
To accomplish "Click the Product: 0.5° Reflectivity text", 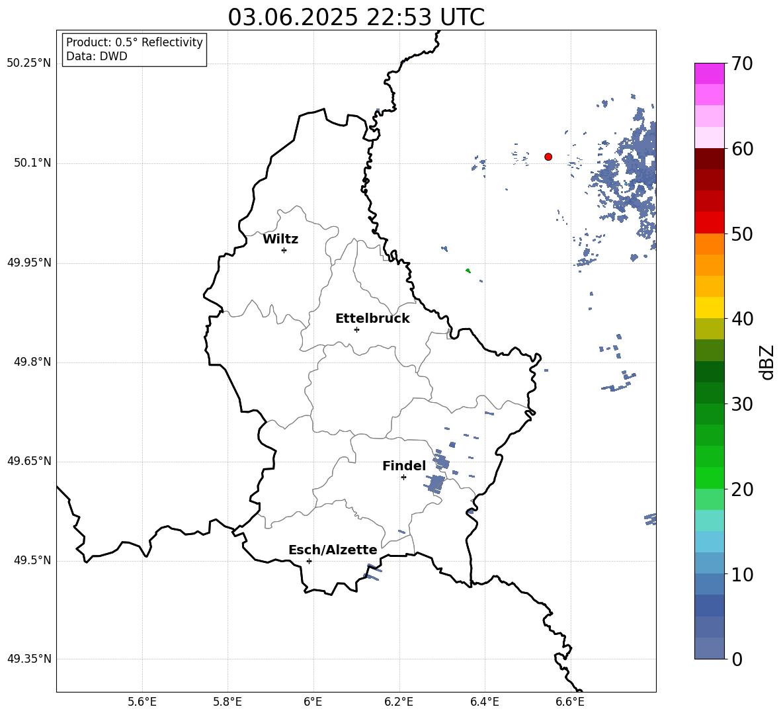I will point(134,42).
